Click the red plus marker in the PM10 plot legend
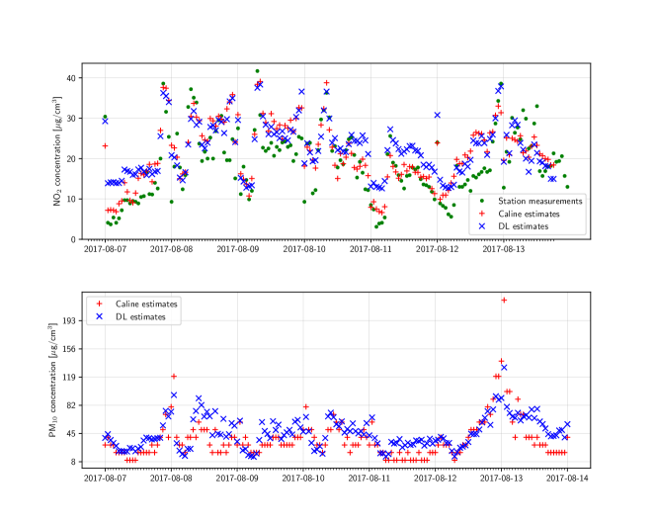Image resolution: width=656 pixels, height=526 pixels. [x=99, y=305]
